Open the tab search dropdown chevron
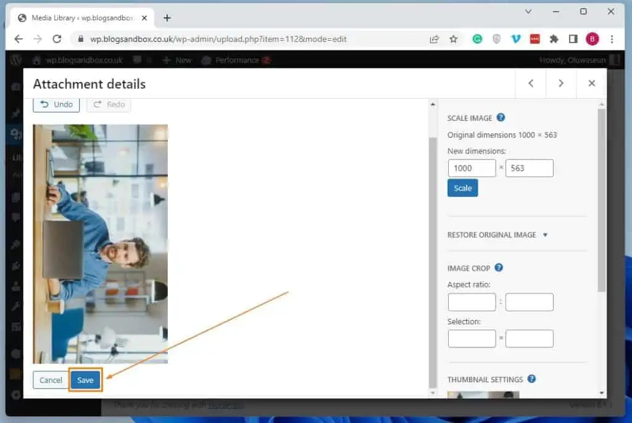The image size is (632, 423). [528, 12]
